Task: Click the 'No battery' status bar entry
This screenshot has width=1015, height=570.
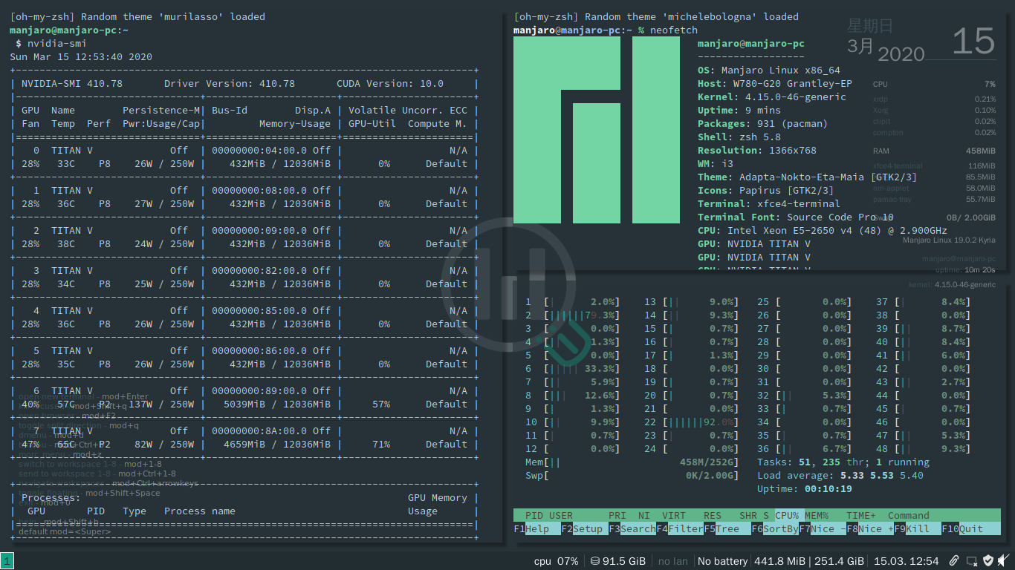Action: 722,561
